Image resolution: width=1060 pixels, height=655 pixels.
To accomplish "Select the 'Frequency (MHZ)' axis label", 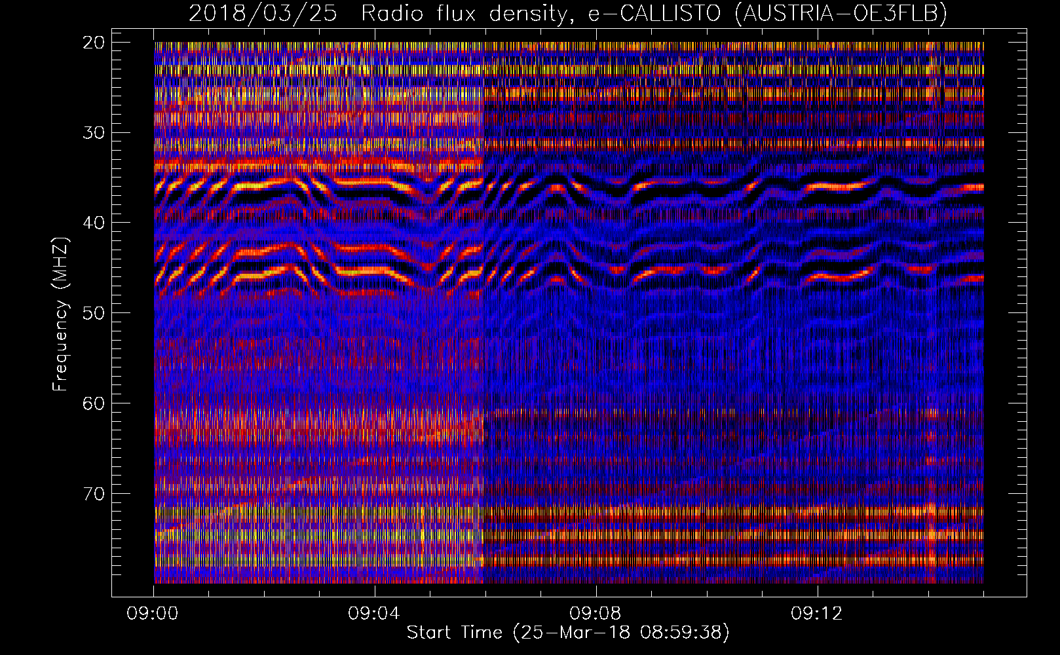I will click(60, 313).
